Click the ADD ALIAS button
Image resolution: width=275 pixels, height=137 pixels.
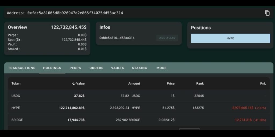click(x=167, y=38)
